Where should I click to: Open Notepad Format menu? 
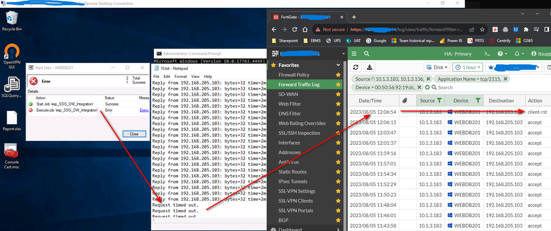pyautogui.click(x=181, y=76)
